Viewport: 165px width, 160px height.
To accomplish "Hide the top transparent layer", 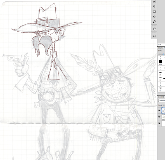I will (159, 111).
